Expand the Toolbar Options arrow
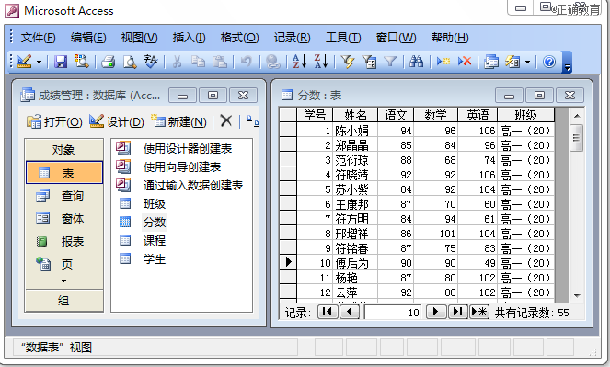The width and height of the screenshot is (610, 367). [567, 63]
